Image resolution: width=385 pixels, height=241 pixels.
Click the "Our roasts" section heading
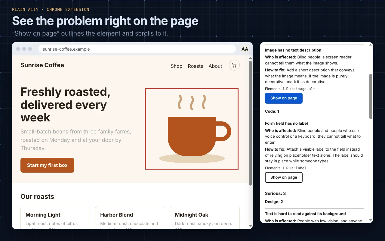pos(37,197)
